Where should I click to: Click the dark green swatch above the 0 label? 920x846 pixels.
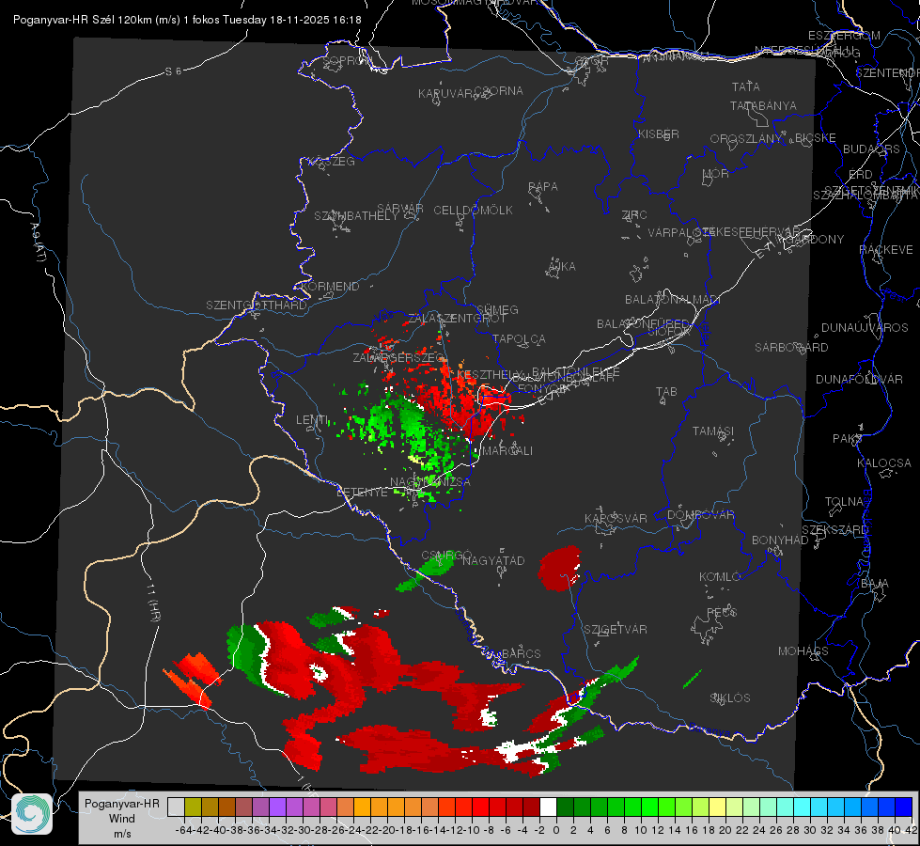point(565,807)
